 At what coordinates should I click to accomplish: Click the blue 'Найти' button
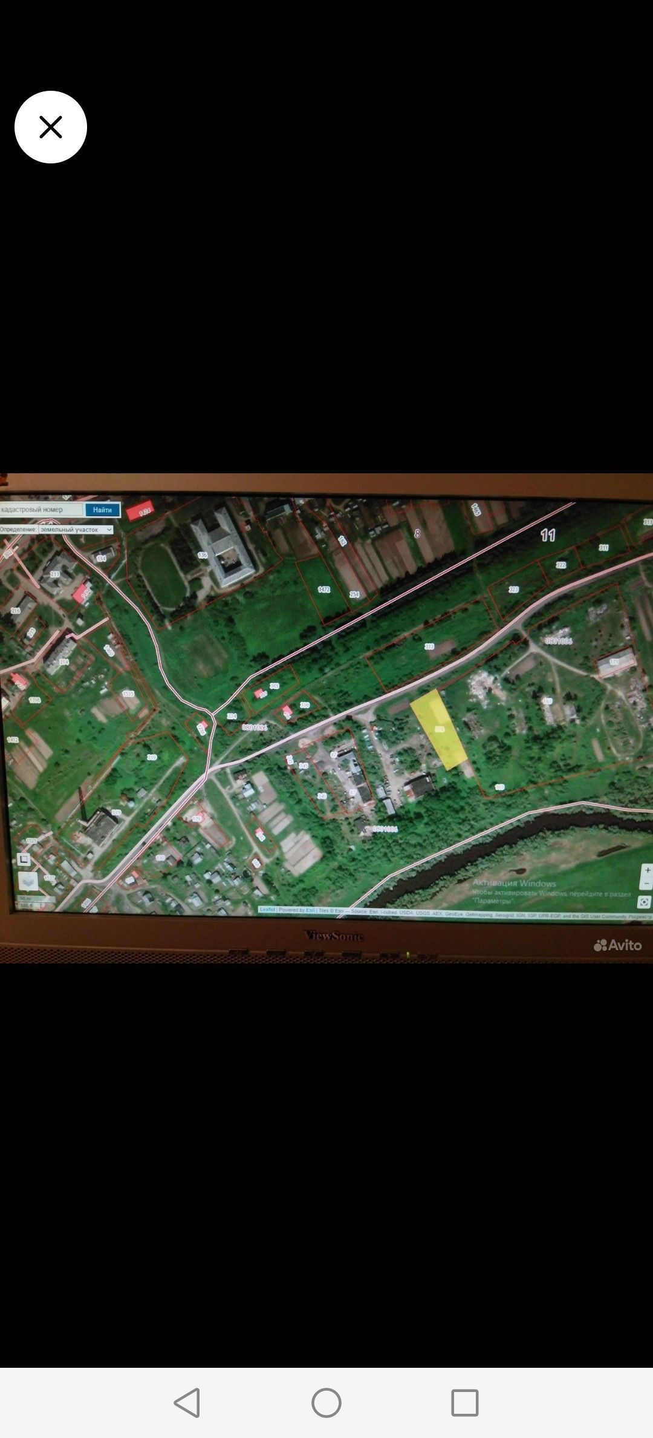[102, 510]
